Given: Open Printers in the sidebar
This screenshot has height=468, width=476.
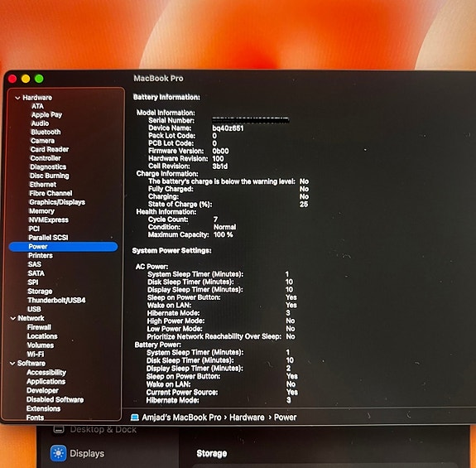Looking at the screenshot, I should coord(41,256).
